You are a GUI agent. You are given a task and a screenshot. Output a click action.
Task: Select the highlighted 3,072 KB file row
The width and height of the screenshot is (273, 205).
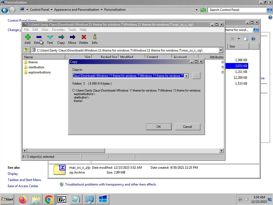click(237, 66)
